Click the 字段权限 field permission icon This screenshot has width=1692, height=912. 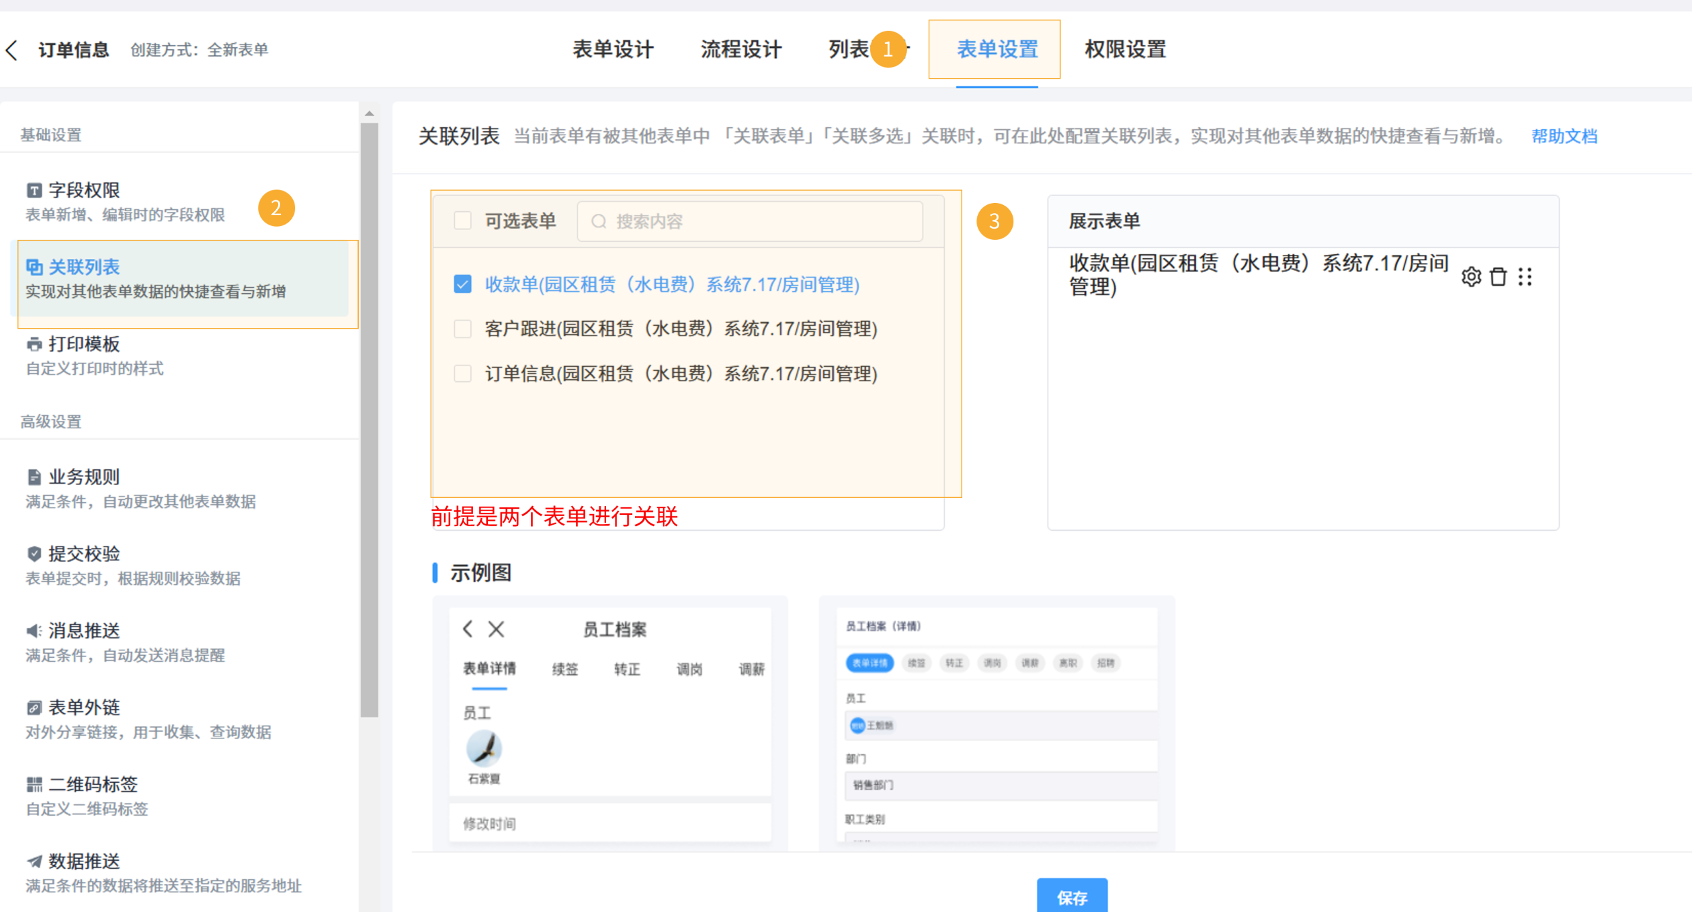(33, 191)
